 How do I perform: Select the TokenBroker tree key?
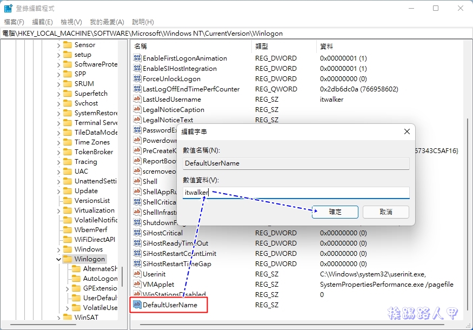[94, 152]
